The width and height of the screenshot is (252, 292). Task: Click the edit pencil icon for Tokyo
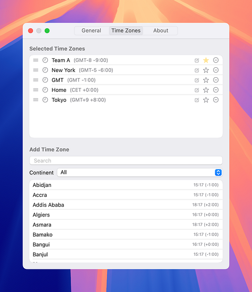pyautogui.click(x=197, y=100)
